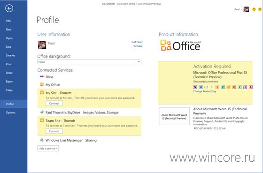Click the About Microsoft Word 15 button
The image size is (263, 173).
pyautogui.click(x=174, y=116)
